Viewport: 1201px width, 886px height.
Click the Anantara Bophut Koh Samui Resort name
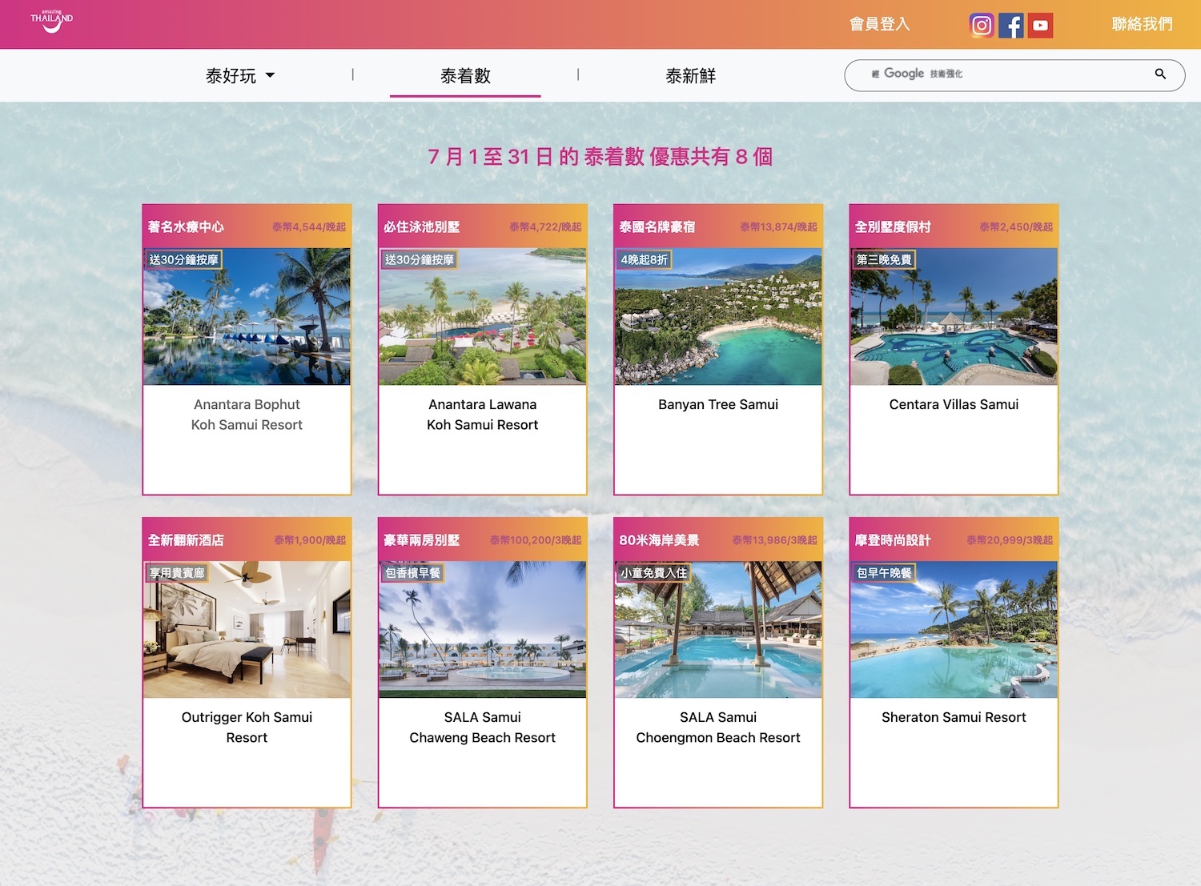pos(247,415)
